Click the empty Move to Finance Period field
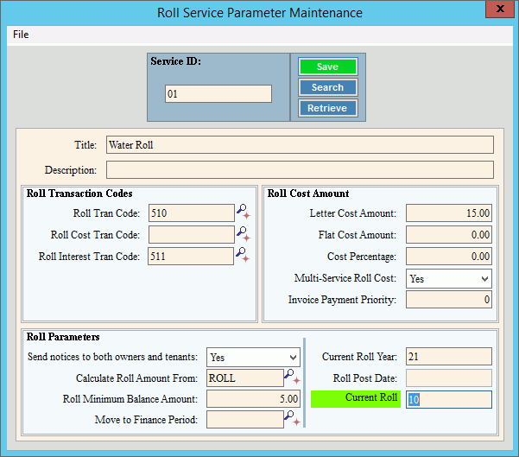 point(245,420)
